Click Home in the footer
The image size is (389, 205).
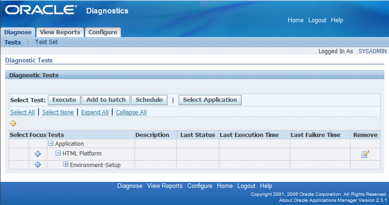(225, 186)
